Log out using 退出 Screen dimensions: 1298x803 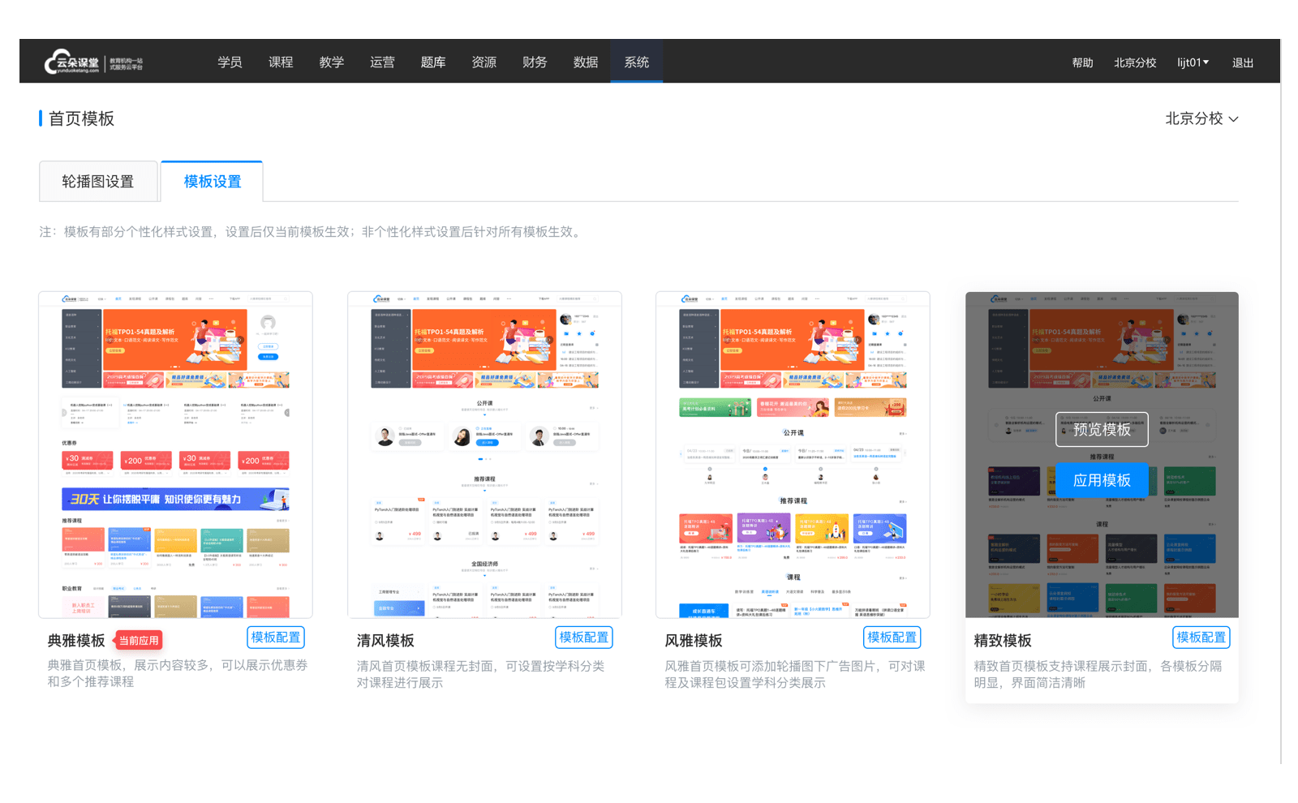1242,62
